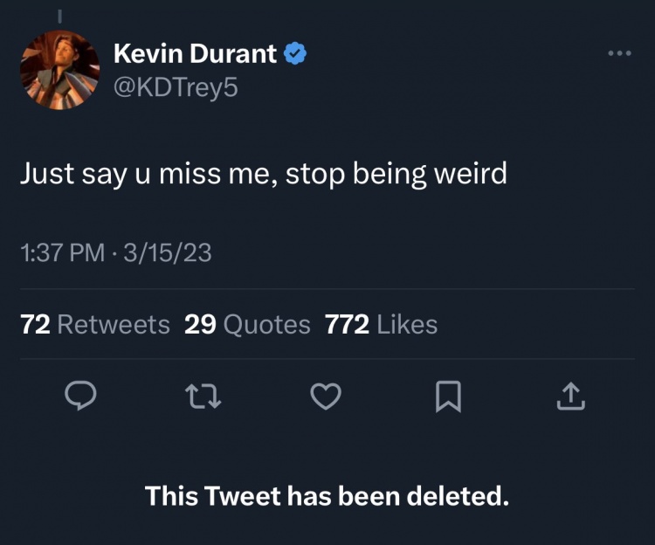Open the share arrow icon
Image resolution: width=655 pixels, height=545 pixels.
pyautogui.click(x=570, y=397)
